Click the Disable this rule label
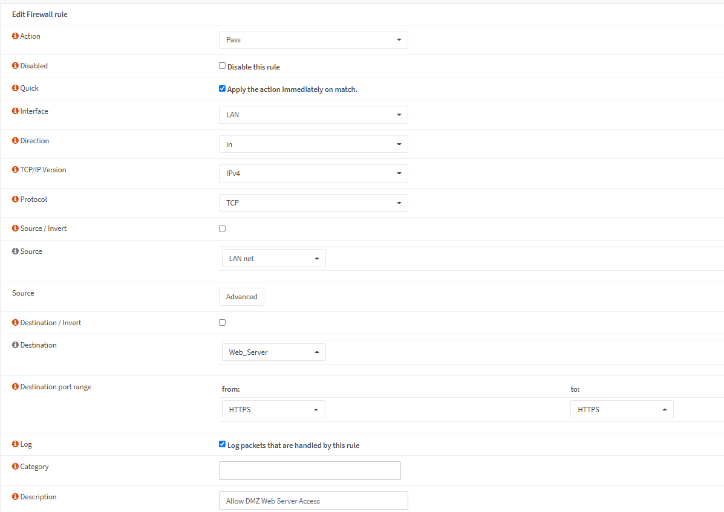Image resolution: width=724 pixels, height=512 pixels. tap(253, 67)
